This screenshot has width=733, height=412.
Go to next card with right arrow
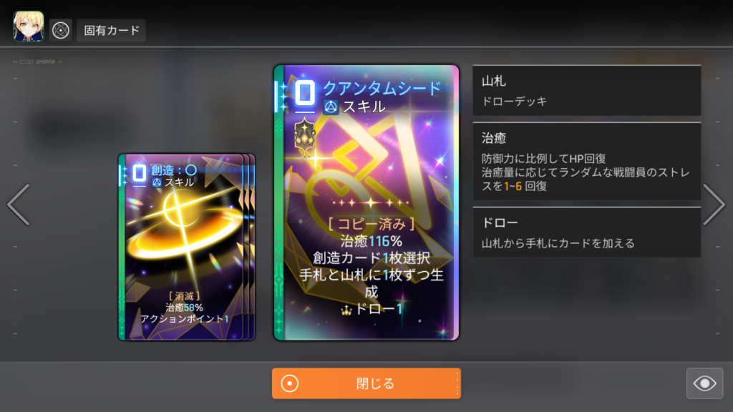(714, 205)
